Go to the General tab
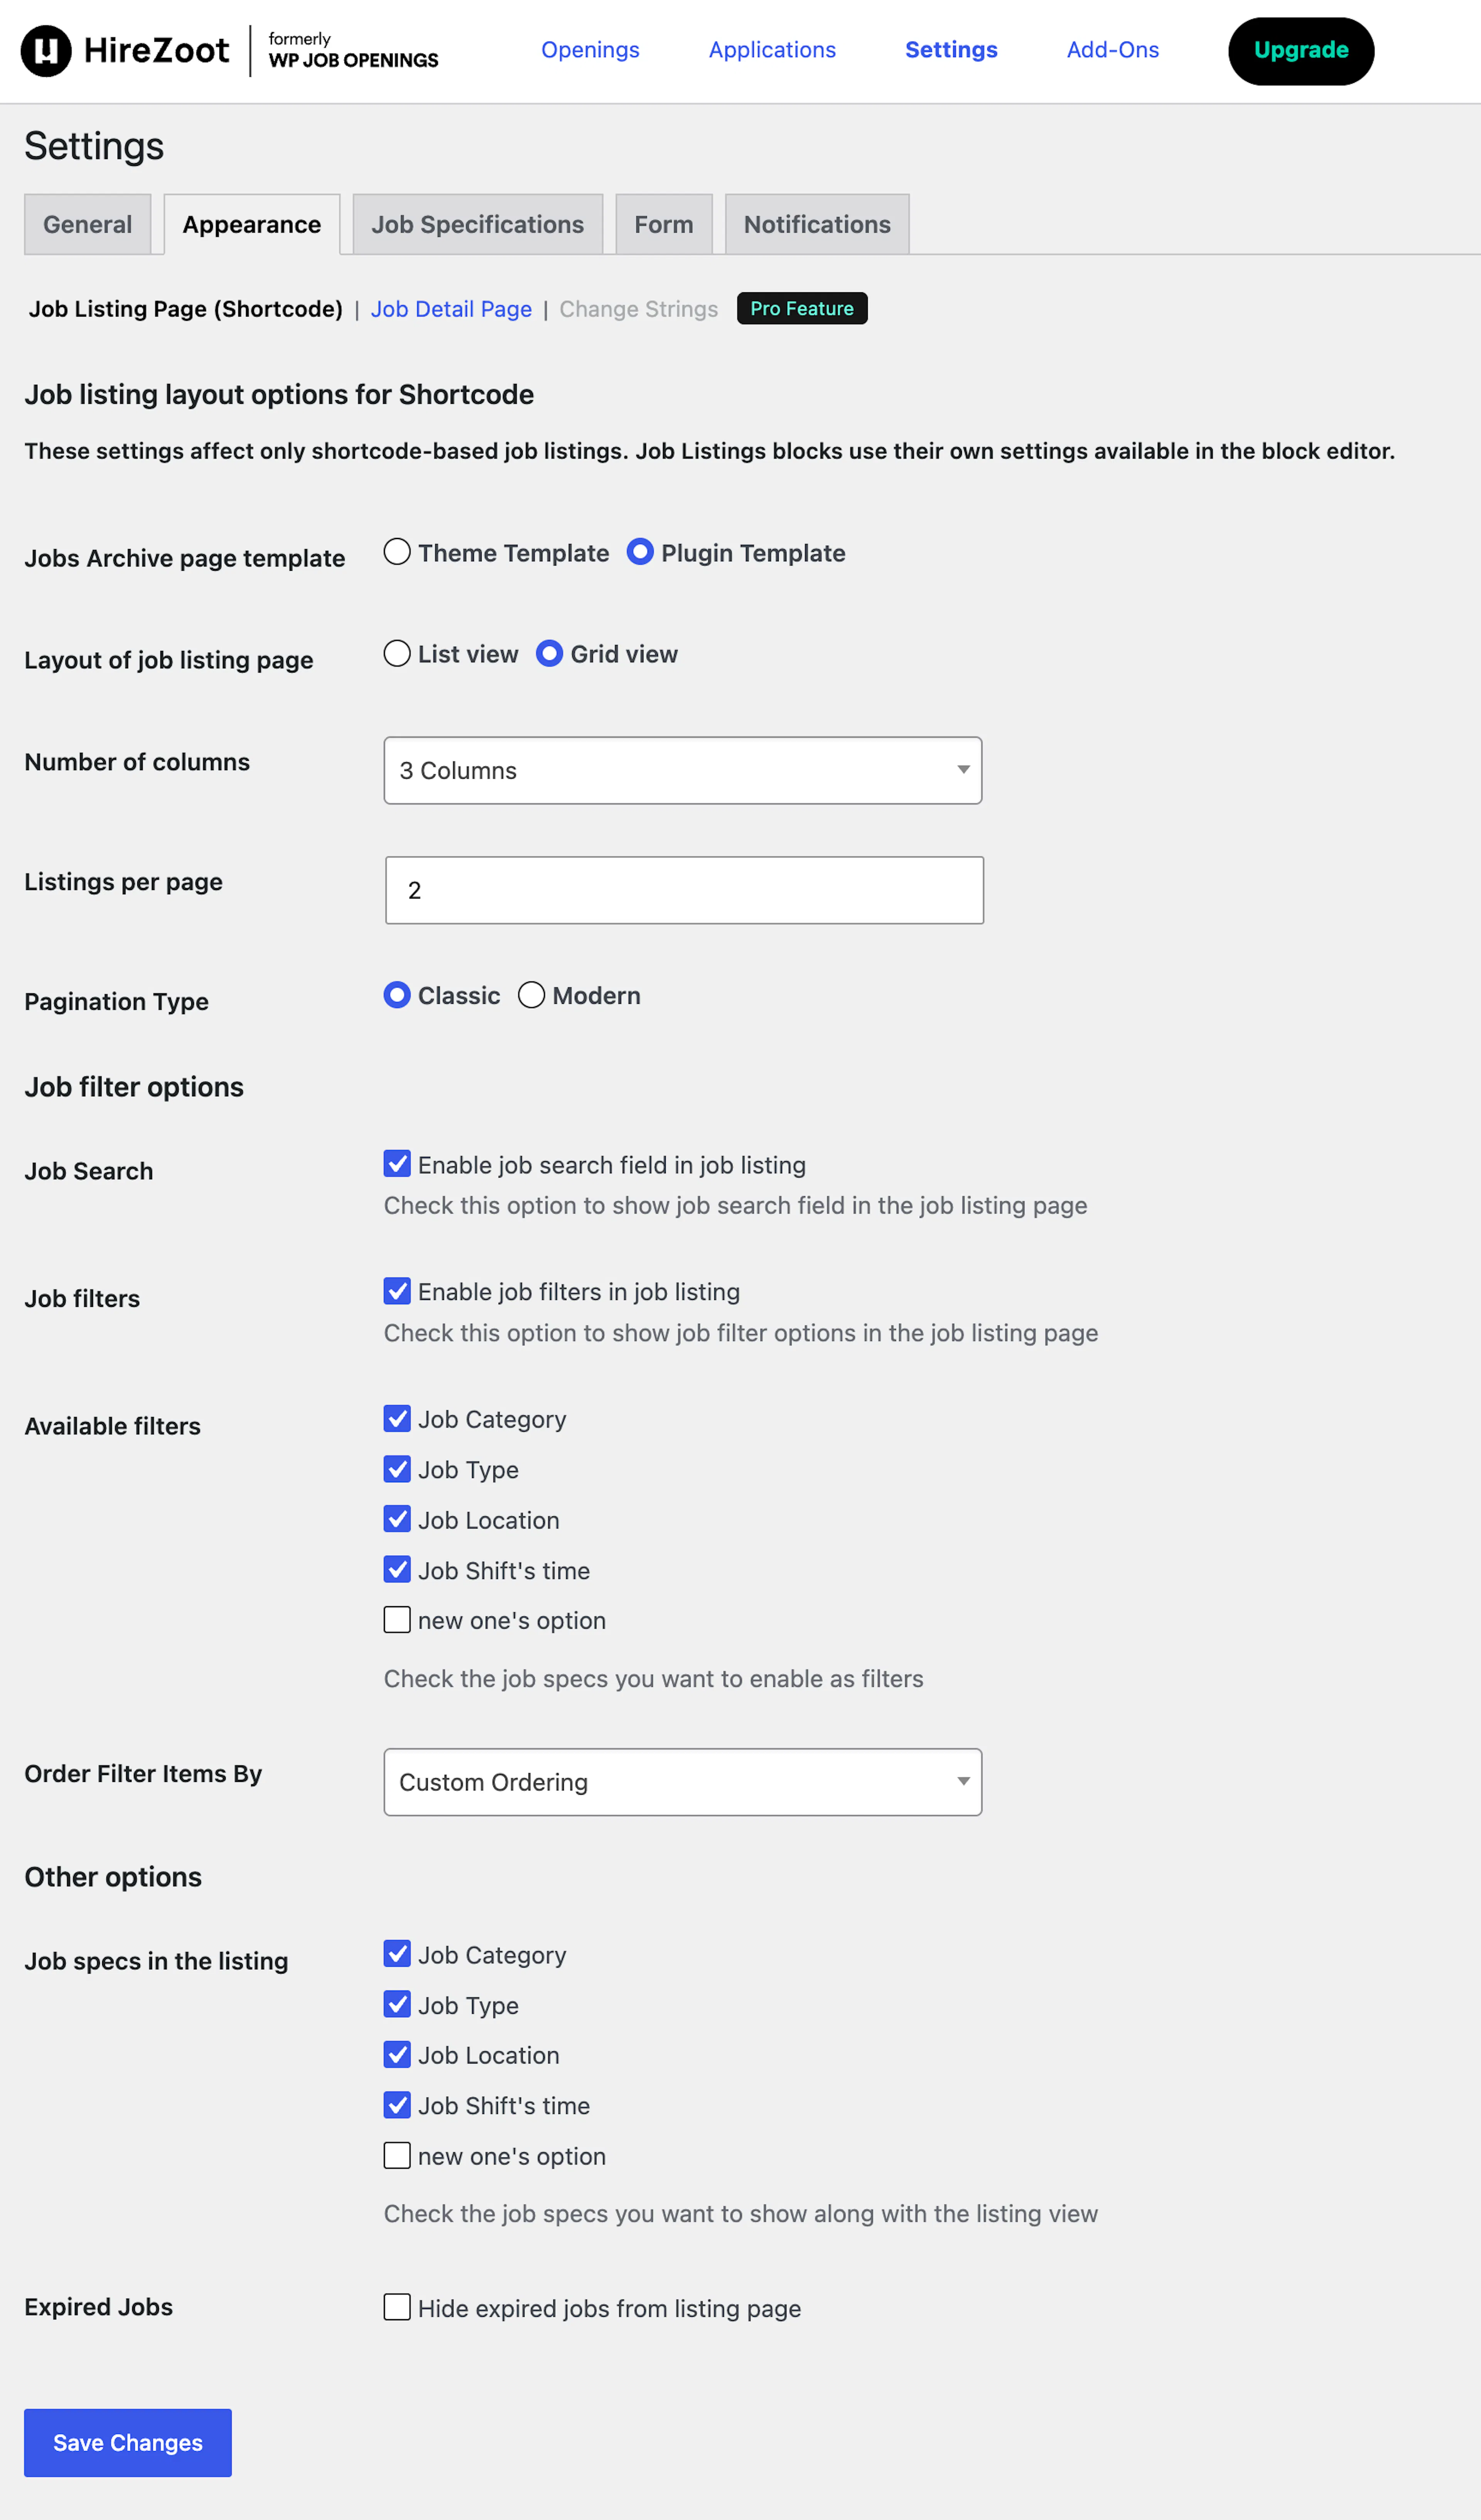Image resolution: width=1481 pixels, height=2520 pixels. [87, 224]
